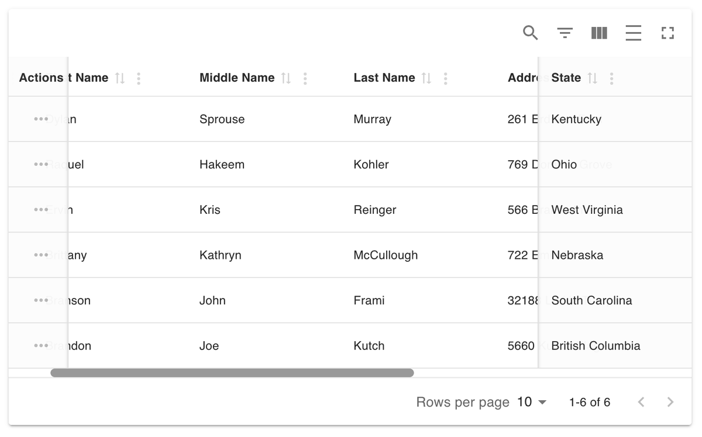This screenshot has height=437, width=702.
Task: Sort by First Name column arrows
Action: coord(120,78)
